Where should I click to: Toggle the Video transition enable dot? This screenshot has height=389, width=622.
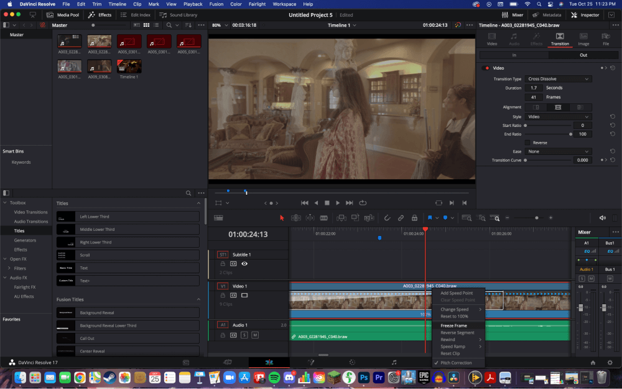(x=487, y=68)
